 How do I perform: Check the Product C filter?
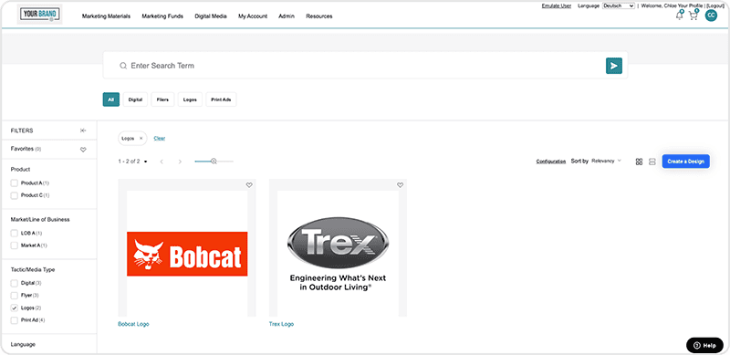[14, 195]
